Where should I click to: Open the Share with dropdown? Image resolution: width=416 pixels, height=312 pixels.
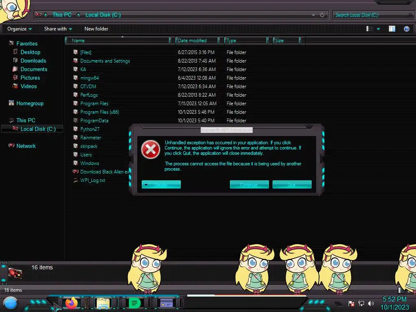[58, 29]
